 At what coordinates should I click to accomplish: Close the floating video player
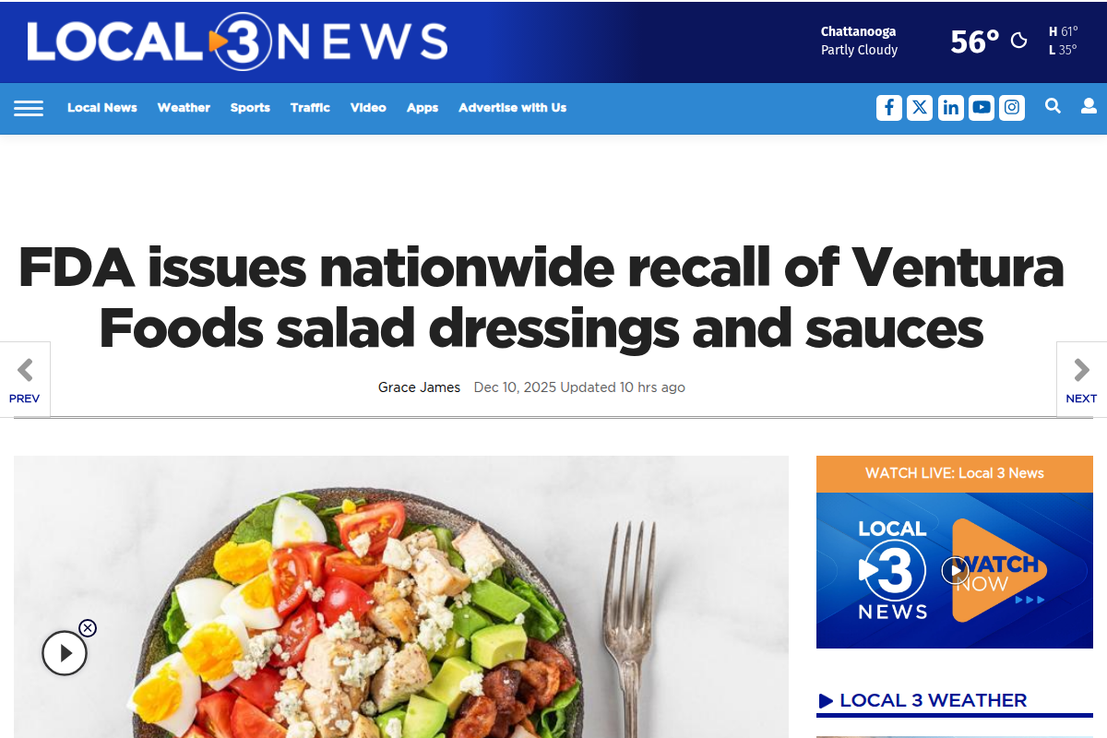point(88,628)
